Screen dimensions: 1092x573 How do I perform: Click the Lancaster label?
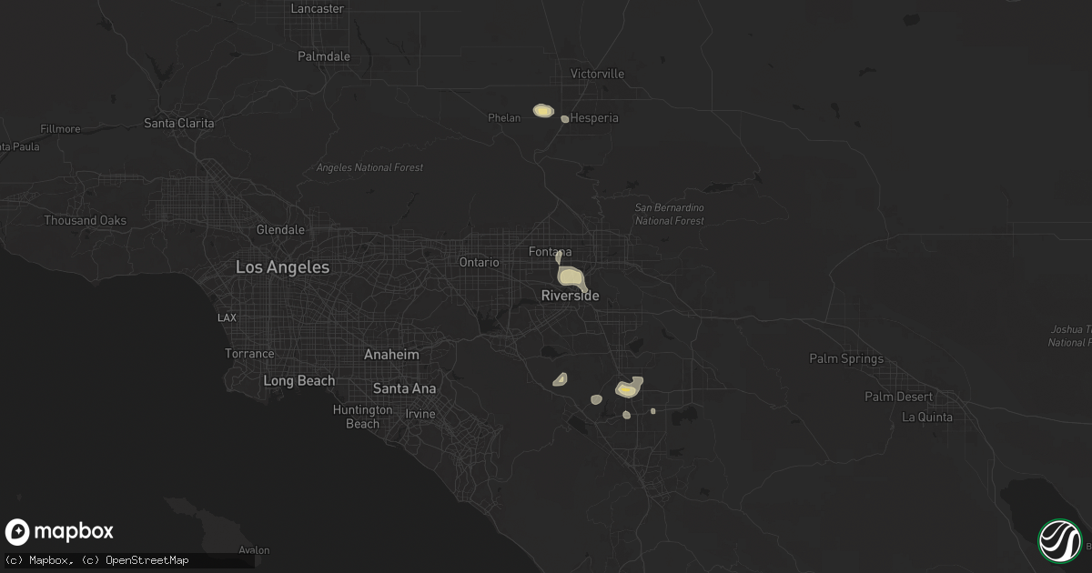click(x=318, y=8)
